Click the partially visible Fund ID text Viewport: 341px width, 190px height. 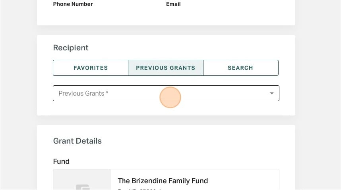tap(139, 189)
